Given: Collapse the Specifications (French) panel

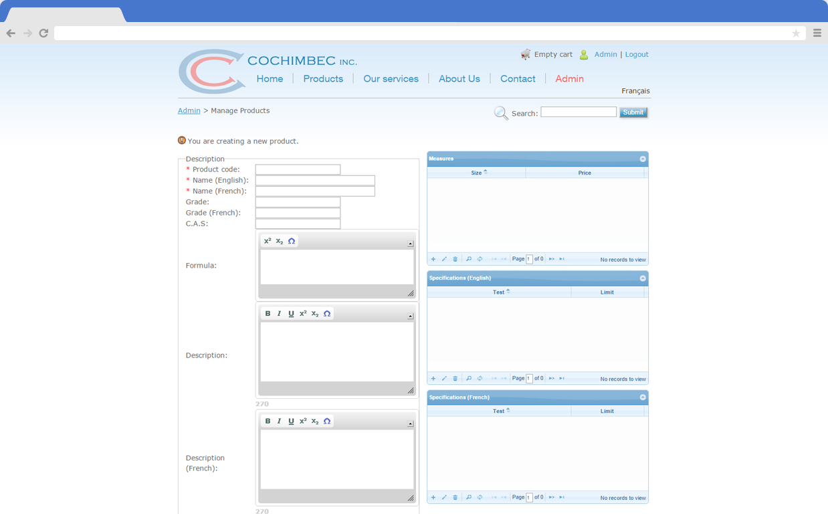Looking at the screenshot, I should [641, 397].
